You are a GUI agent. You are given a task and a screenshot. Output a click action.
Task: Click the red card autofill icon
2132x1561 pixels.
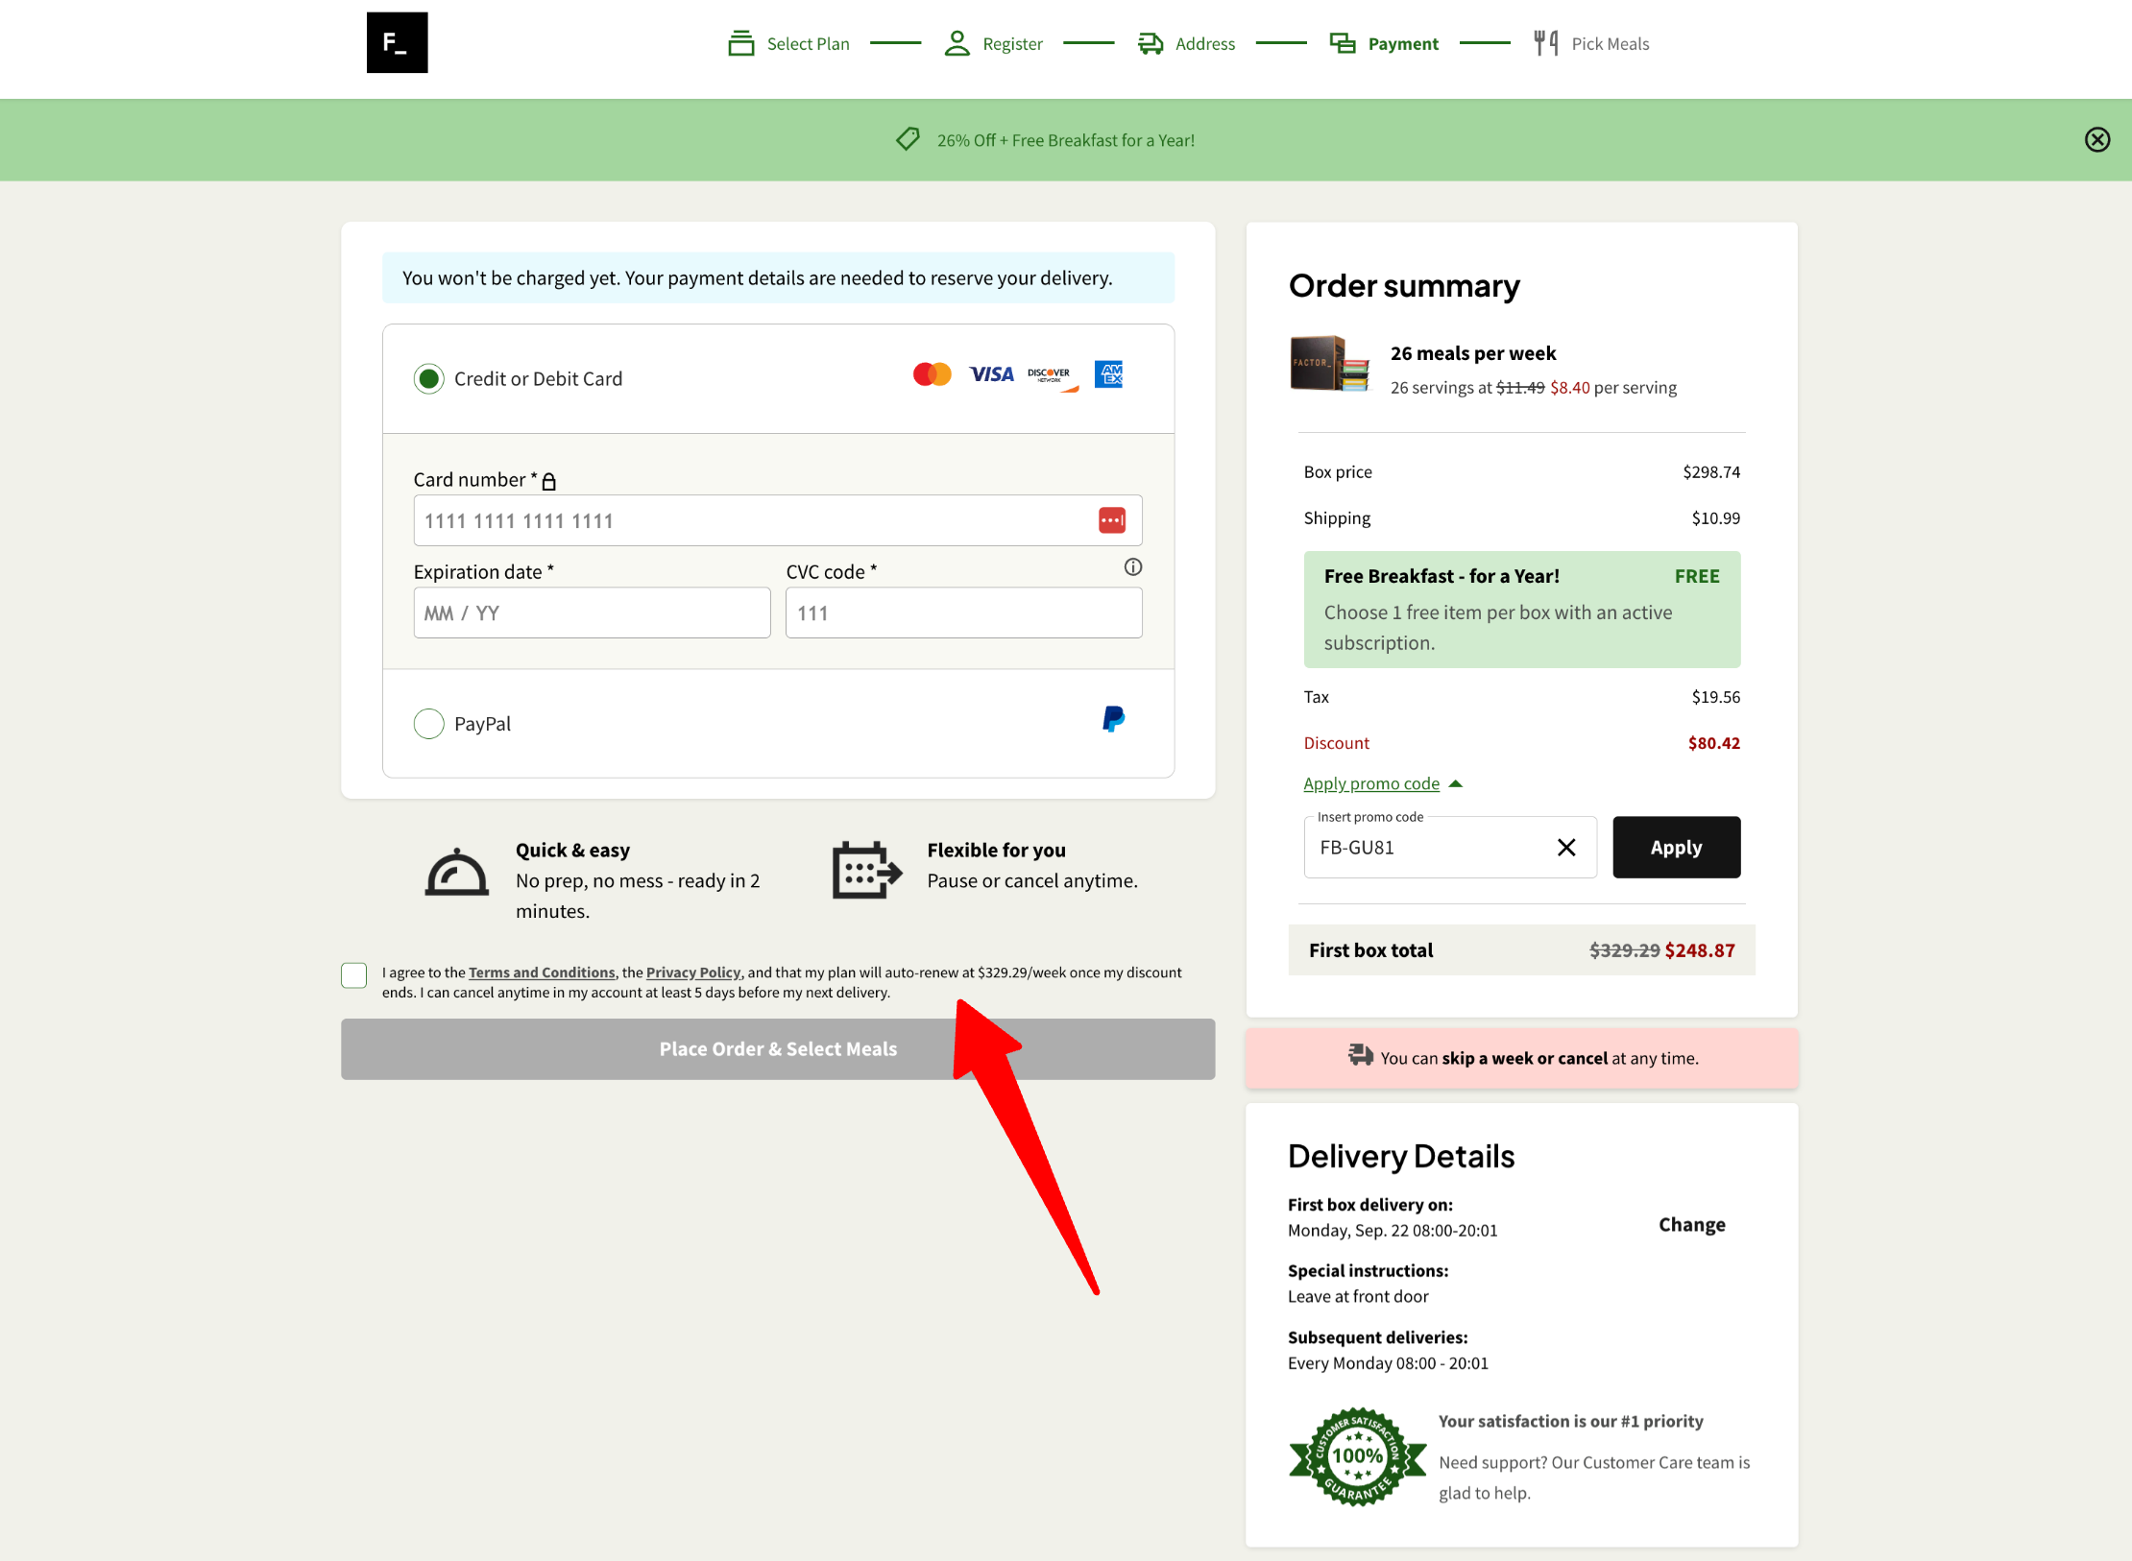pos(1111,520)
